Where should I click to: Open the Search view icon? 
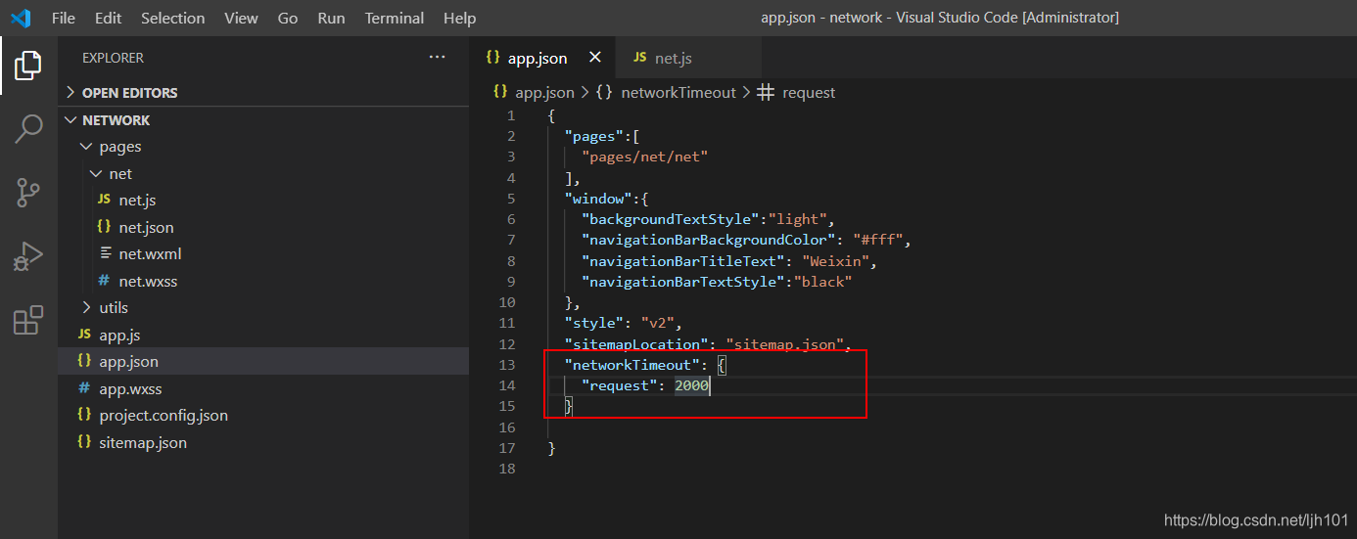click(28, 128)
